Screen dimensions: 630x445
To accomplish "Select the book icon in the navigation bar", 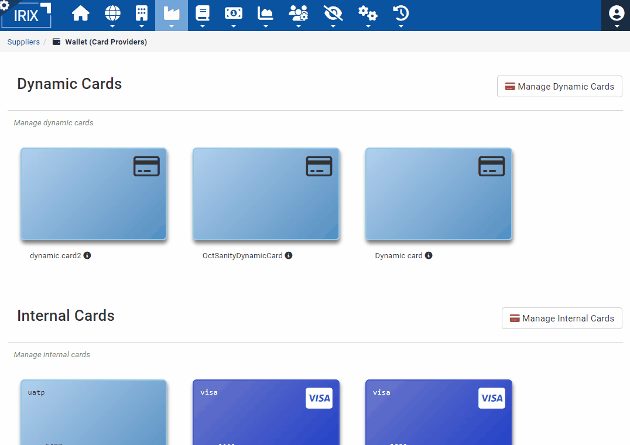I will coord(202,12).
